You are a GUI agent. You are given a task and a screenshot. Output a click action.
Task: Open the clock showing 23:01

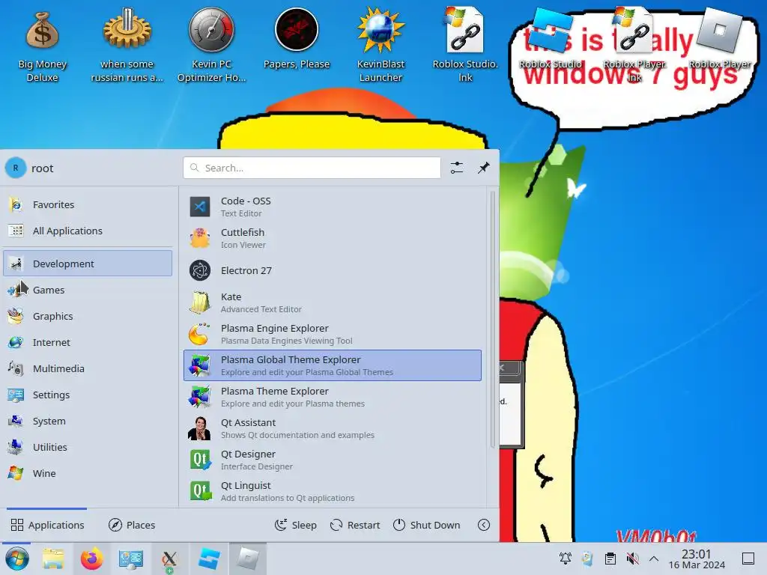tap(697, 559)
